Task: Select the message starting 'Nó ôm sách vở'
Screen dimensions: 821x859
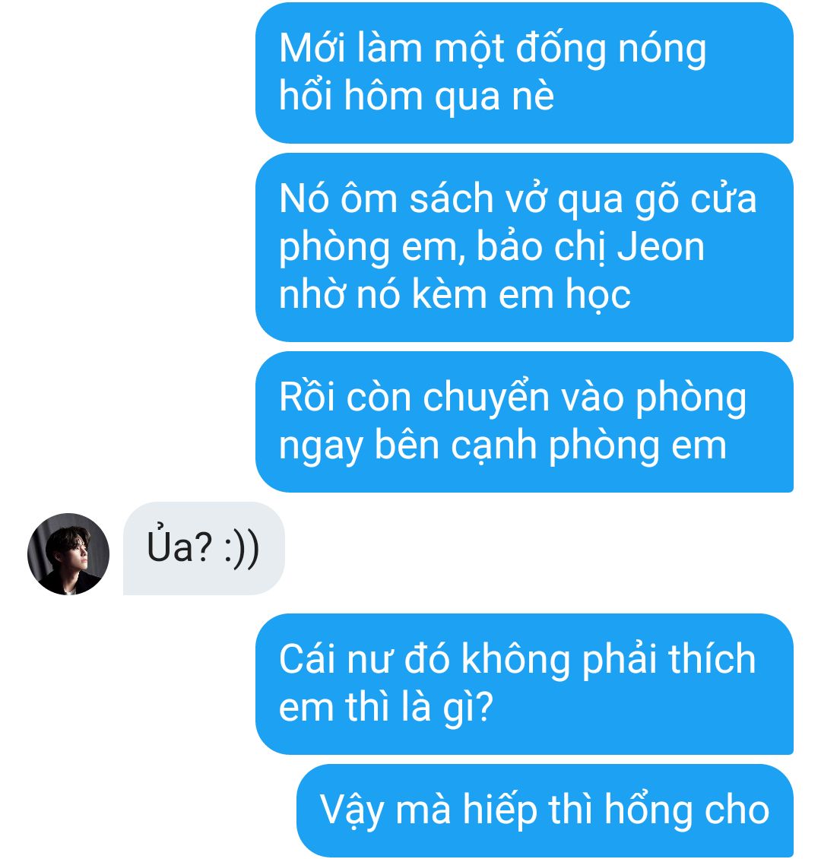Action: 524,248
